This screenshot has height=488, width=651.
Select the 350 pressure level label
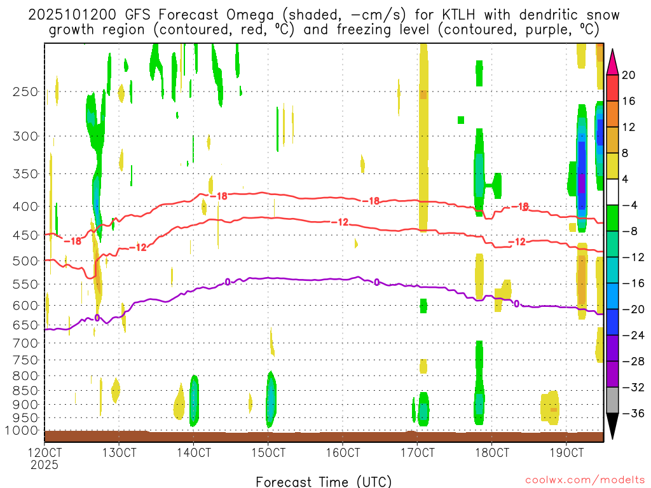coord(25,173)
